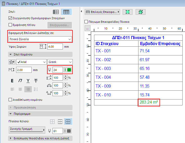185x143 pixels.
Task: Align text to the left
Action: pyautogui.click(x=12, y=89)
